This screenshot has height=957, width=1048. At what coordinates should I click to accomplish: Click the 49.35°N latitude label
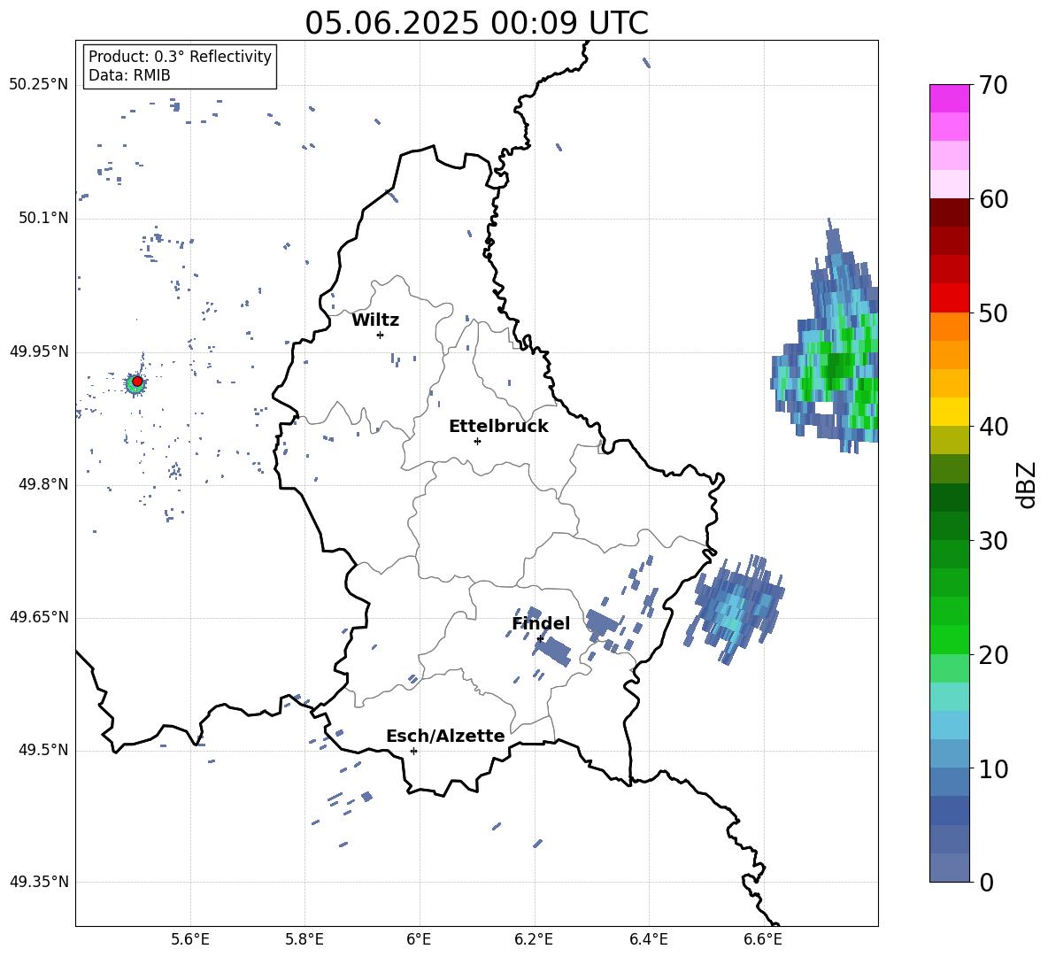(39, 882)
